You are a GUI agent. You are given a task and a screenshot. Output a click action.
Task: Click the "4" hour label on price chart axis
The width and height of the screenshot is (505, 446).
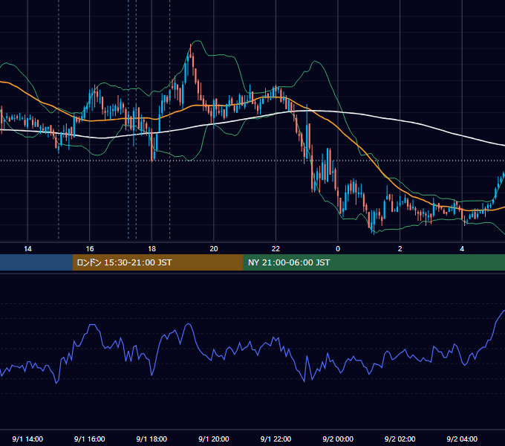(462, 249)
